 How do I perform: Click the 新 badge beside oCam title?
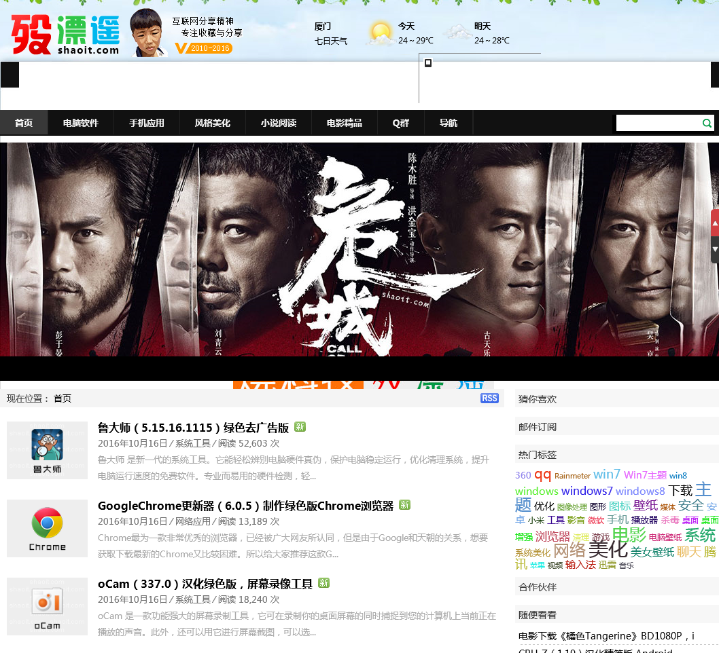[323, 583]
